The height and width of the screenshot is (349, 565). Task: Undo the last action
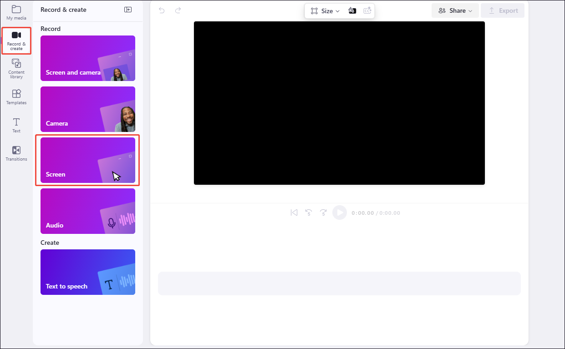pos(162,10)
